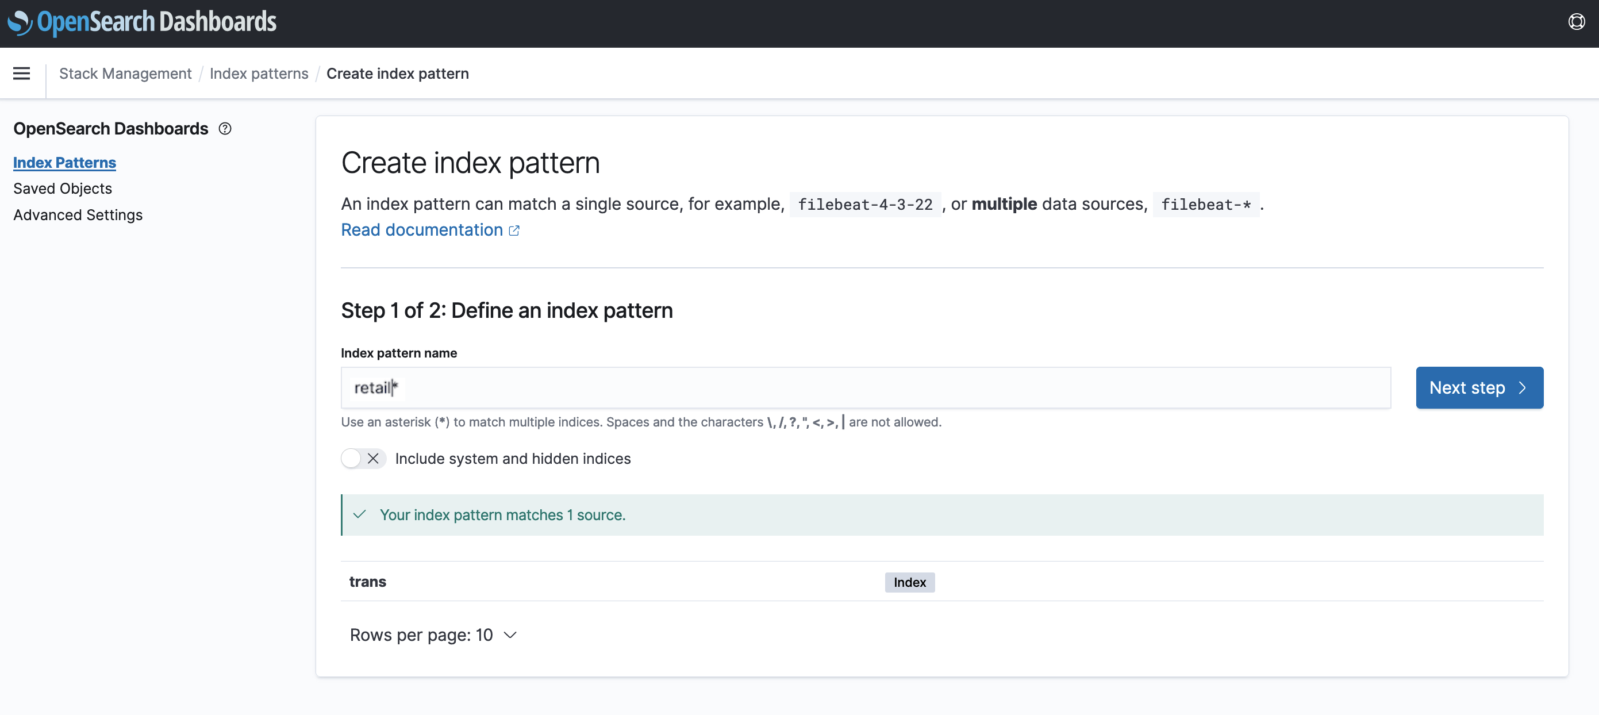Click the external link icon beside documentation
Viewport: 1599px width, 715px height.
pyautogui.click(x=514, y=230)
